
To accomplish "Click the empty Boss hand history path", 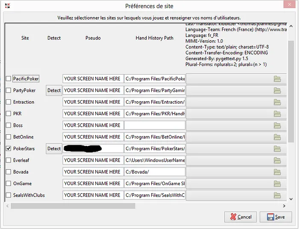I will (155, 125).
